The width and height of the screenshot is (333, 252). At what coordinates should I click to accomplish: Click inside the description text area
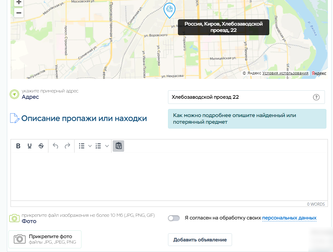click(x=169, y=176)
